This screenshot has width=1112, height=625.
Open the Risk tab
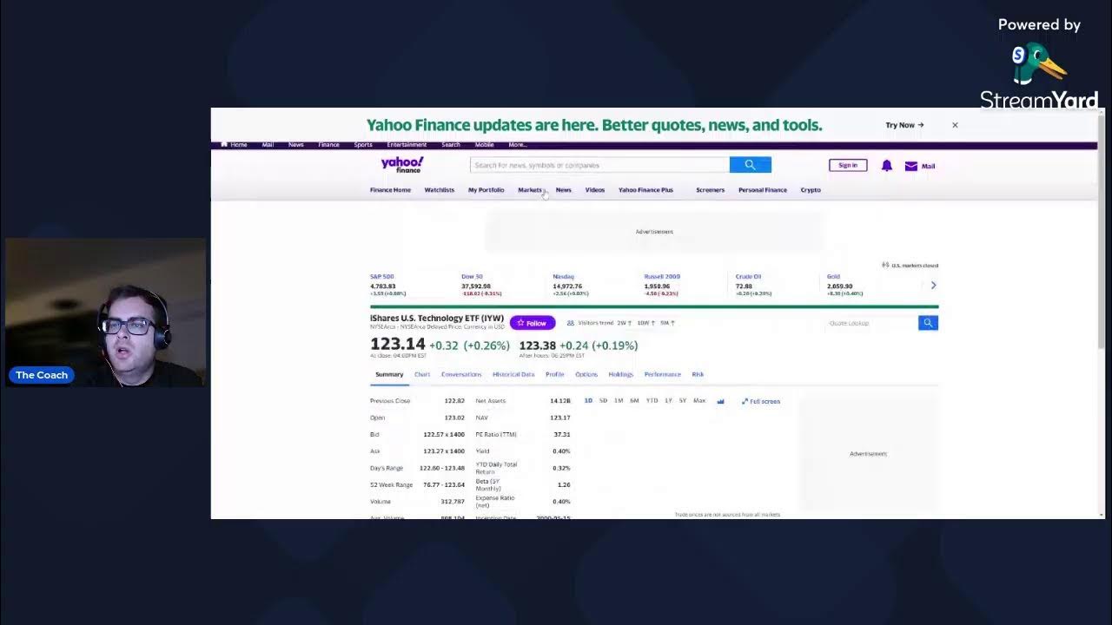tap(698, 374)
